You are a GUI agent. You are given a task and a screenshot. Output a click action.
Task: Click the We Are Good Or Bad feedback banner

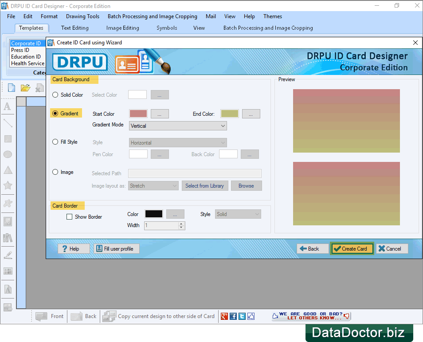click(x=311, y=316)
